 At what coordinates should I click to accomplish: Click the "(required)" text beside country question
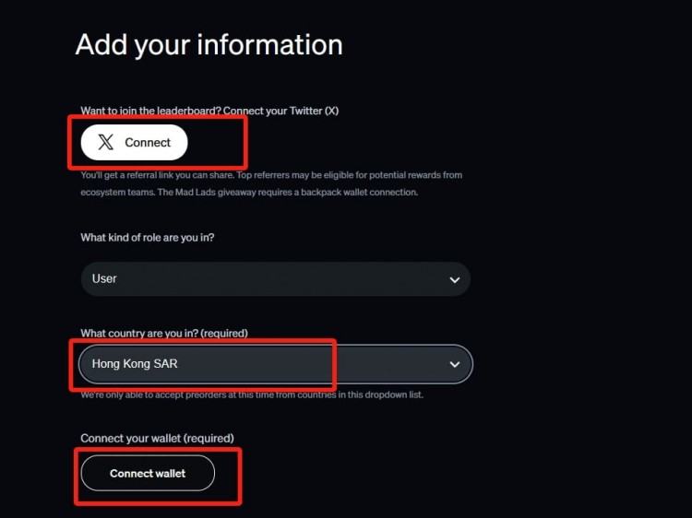click(x=221, y=333)
